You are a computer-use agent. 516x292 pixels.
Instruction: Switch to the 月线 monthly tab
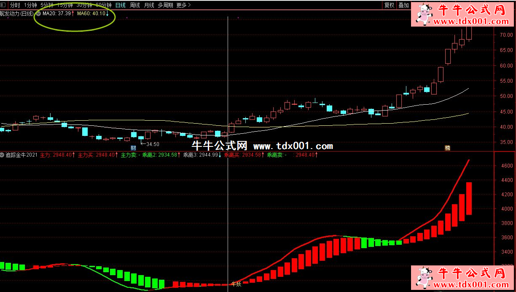click(149, 5)
